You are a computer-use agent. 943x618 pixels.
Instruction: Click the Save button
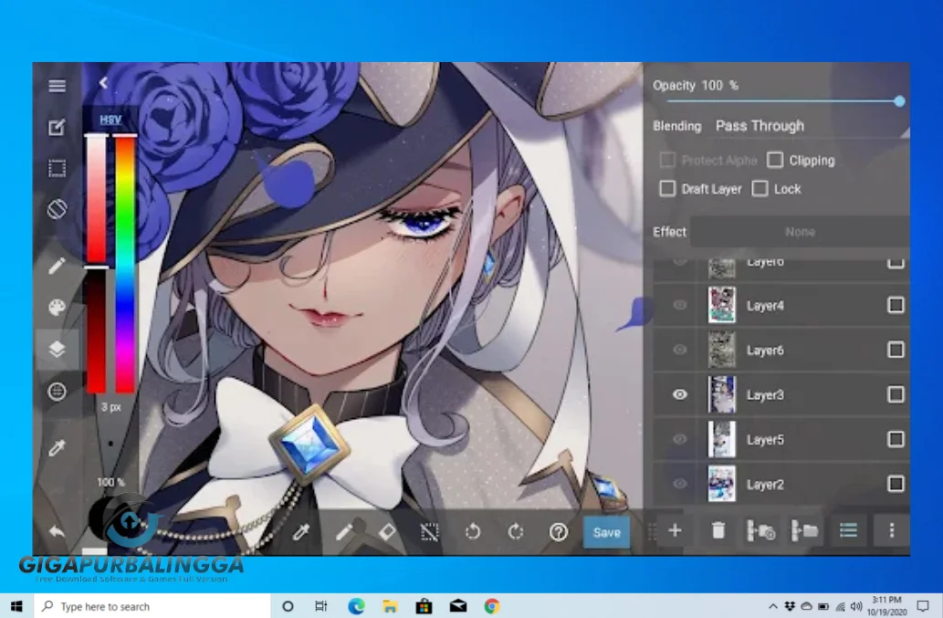606,532
